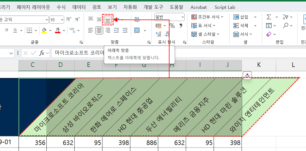This screenshot has width=306, height=151.
Task: Open font name dropdown list
Action: (x=46, y=19)
